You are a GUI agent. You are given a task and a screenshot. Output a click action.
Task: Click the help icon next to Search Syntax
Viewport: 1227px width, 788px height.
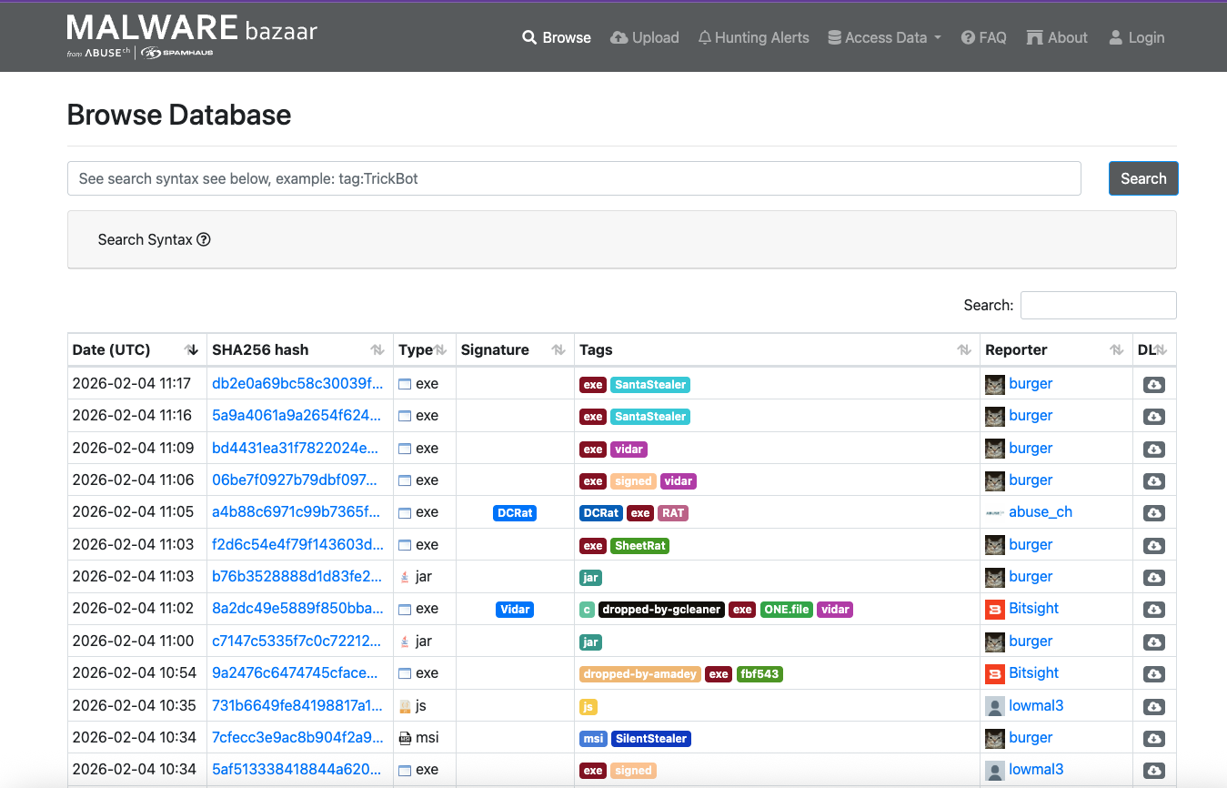[x=204, y=240]
